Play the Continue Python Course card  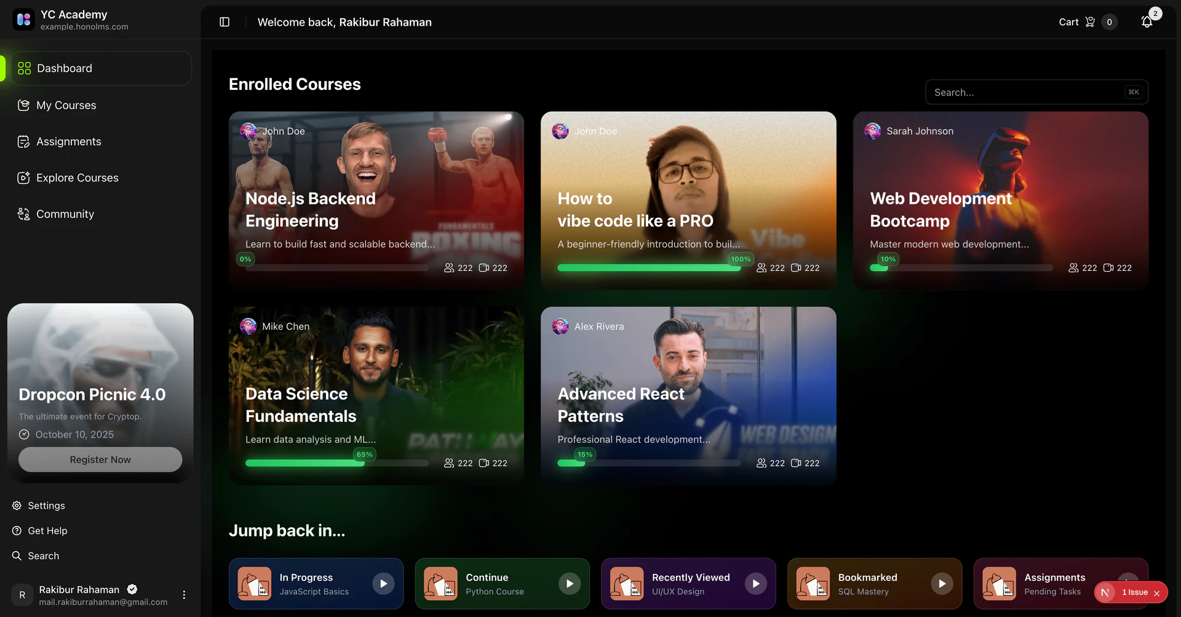pyautogui.click(x=569, y=583)
